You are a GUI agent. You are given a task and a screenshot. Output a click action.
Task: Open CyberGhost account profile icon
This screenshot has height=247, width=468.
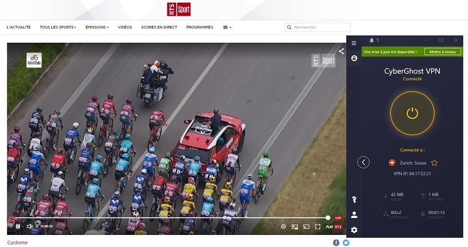tap(354, 215)
